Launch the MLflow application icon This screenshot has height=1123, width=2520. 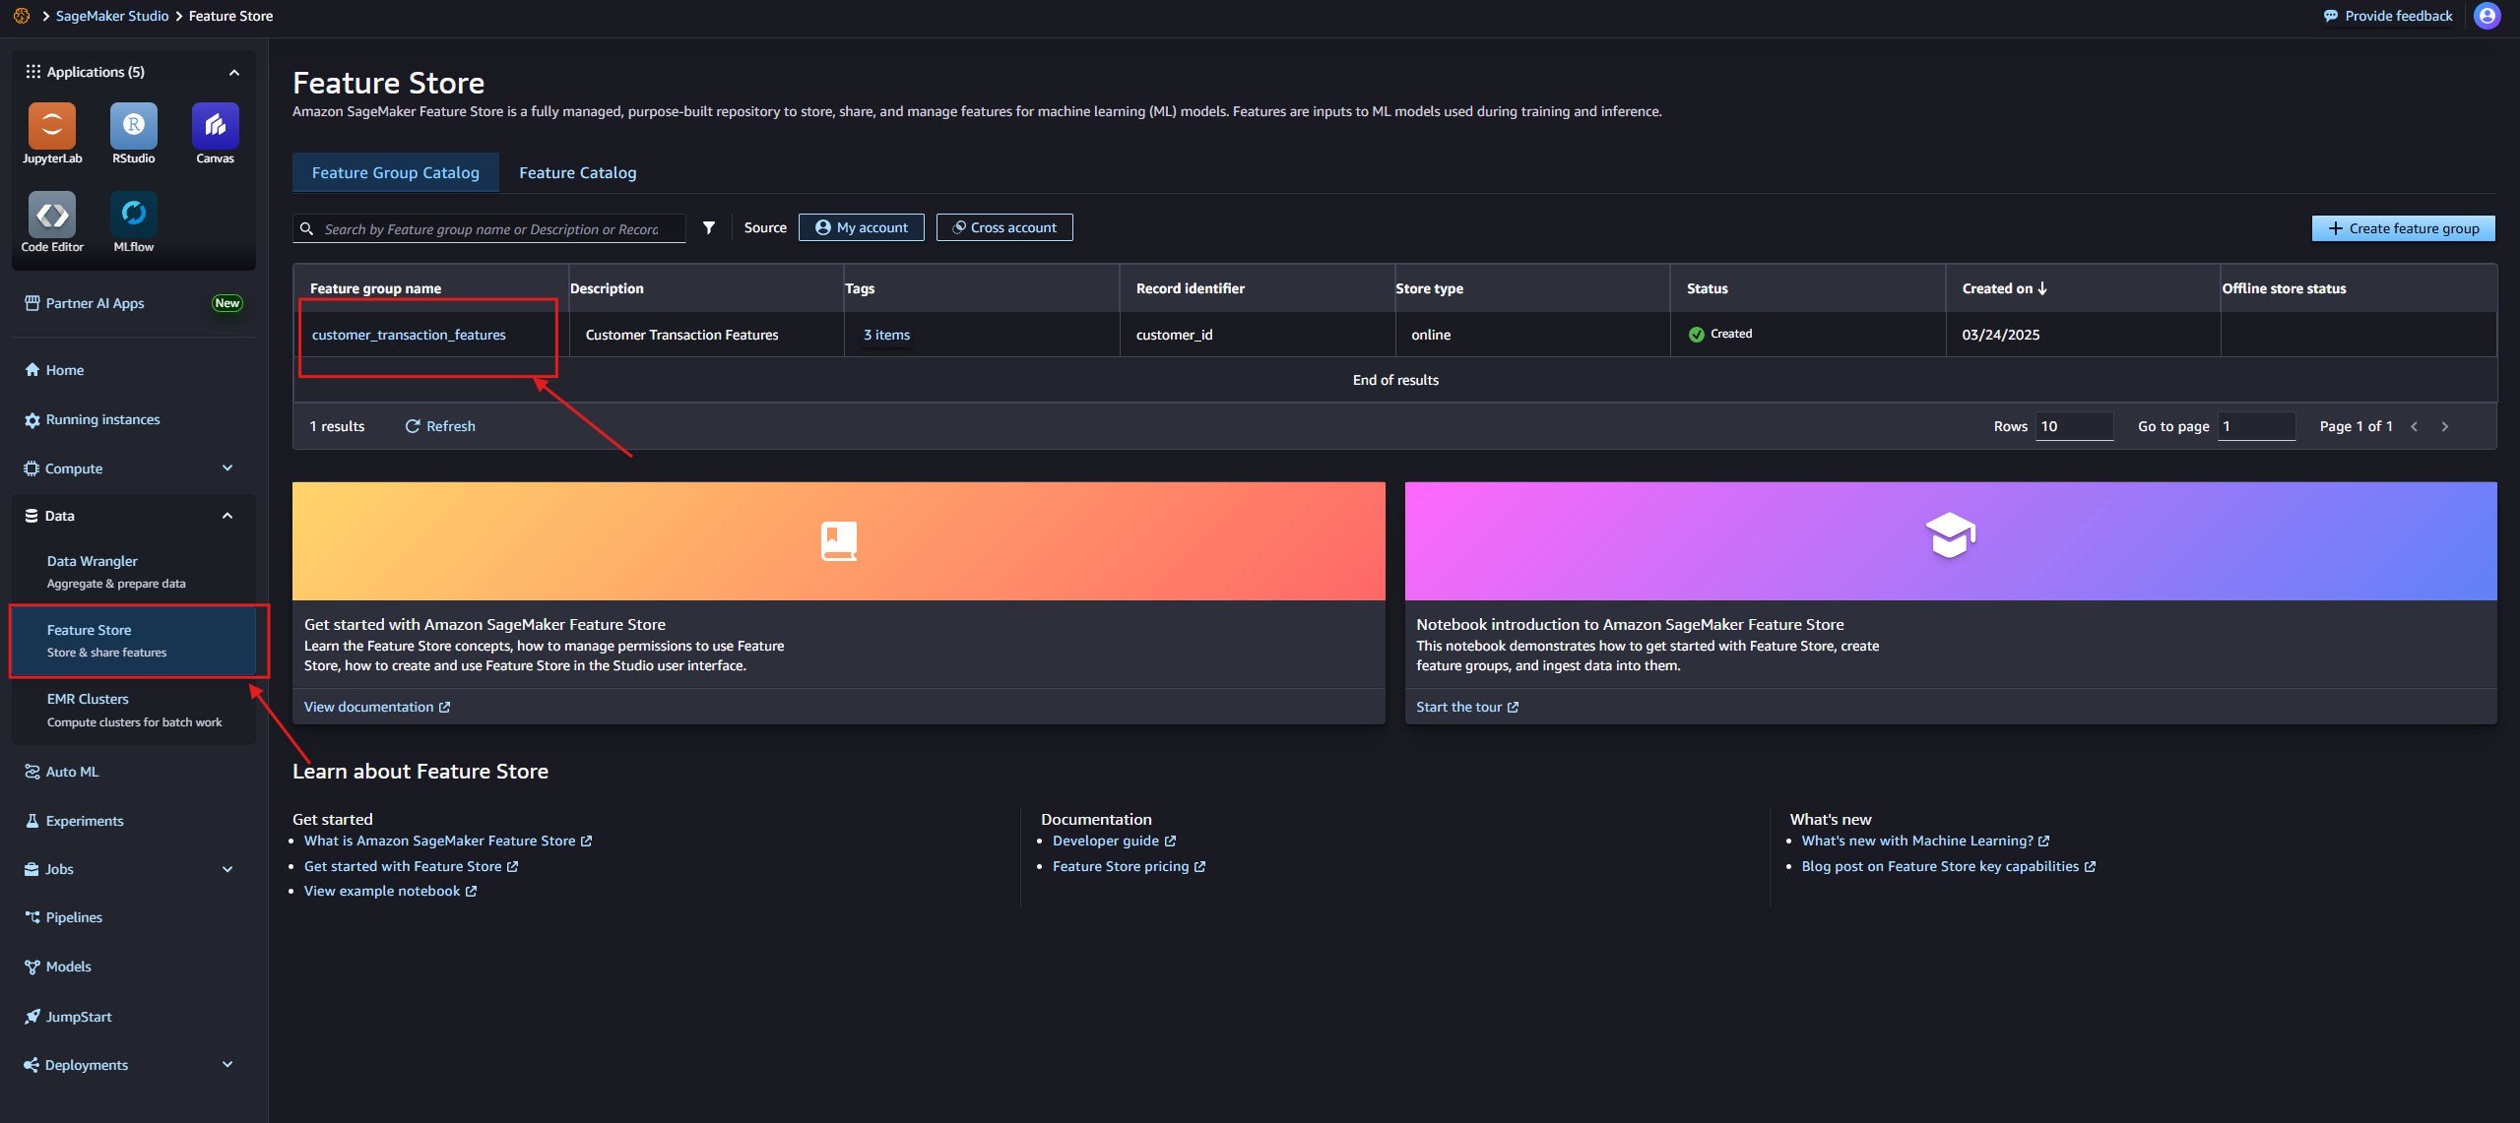coord(133,216)
